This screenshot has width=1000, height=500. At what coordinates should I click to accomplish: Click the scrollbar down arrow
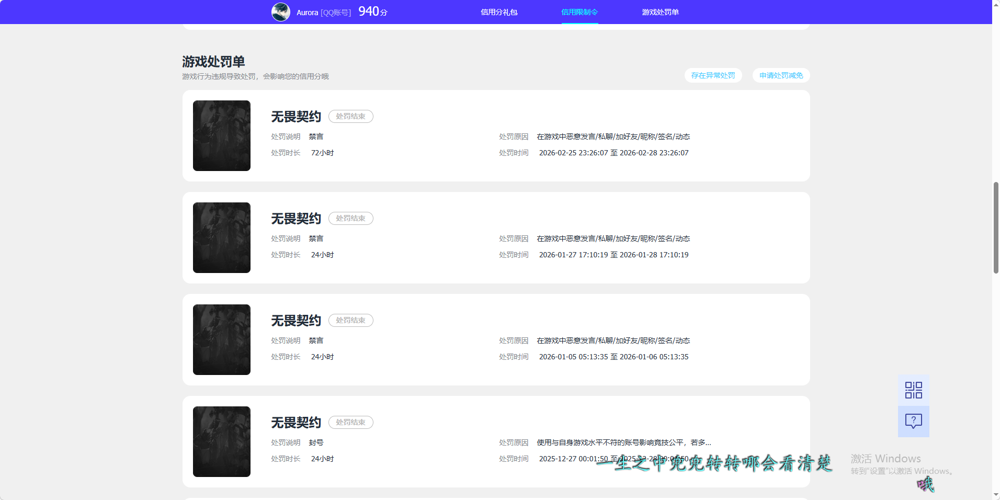(995, 495)
